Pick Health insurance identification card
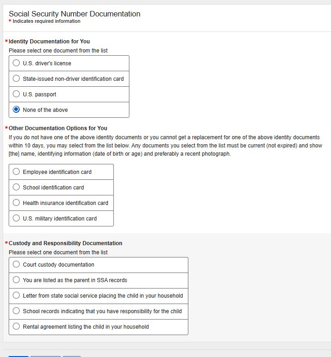Image resolution: width=331 pixels, height=357 pixels. 16,203
